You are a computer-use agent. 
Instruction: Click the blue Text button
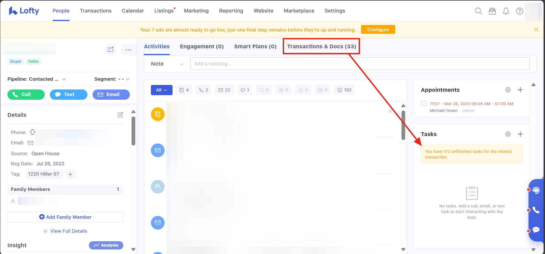pyautogui.click(x=69, y=95)
